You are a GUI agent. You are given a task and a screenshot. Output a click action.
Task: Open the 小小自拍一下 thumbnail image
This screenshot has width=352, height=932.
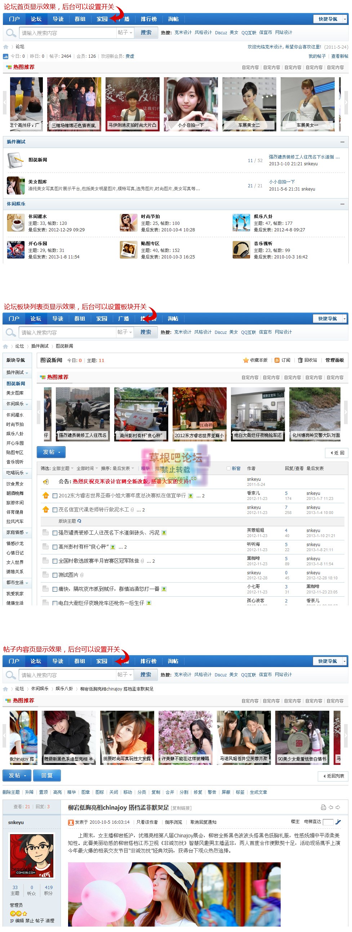(x=191, y=104)
